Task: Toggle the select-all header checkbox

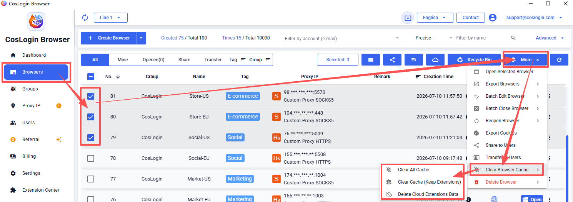Action: pyautogui.click(x=91, y=77)
